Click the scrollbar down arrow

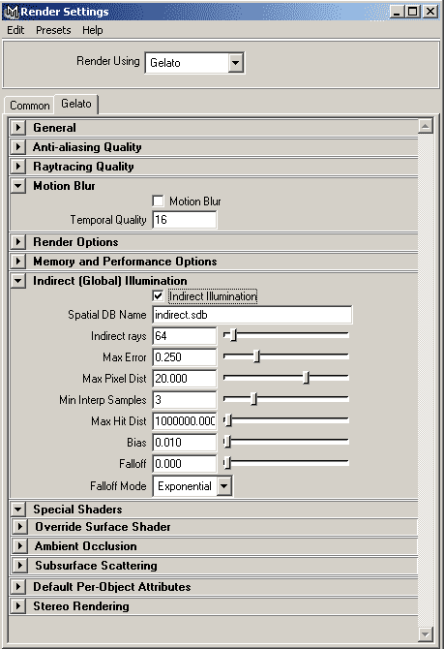(426, 634)
